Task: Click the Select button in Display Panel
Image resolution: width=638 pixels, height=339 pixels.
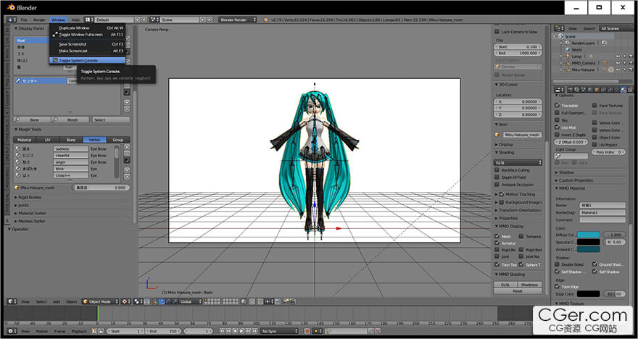Action: point(100,120)
